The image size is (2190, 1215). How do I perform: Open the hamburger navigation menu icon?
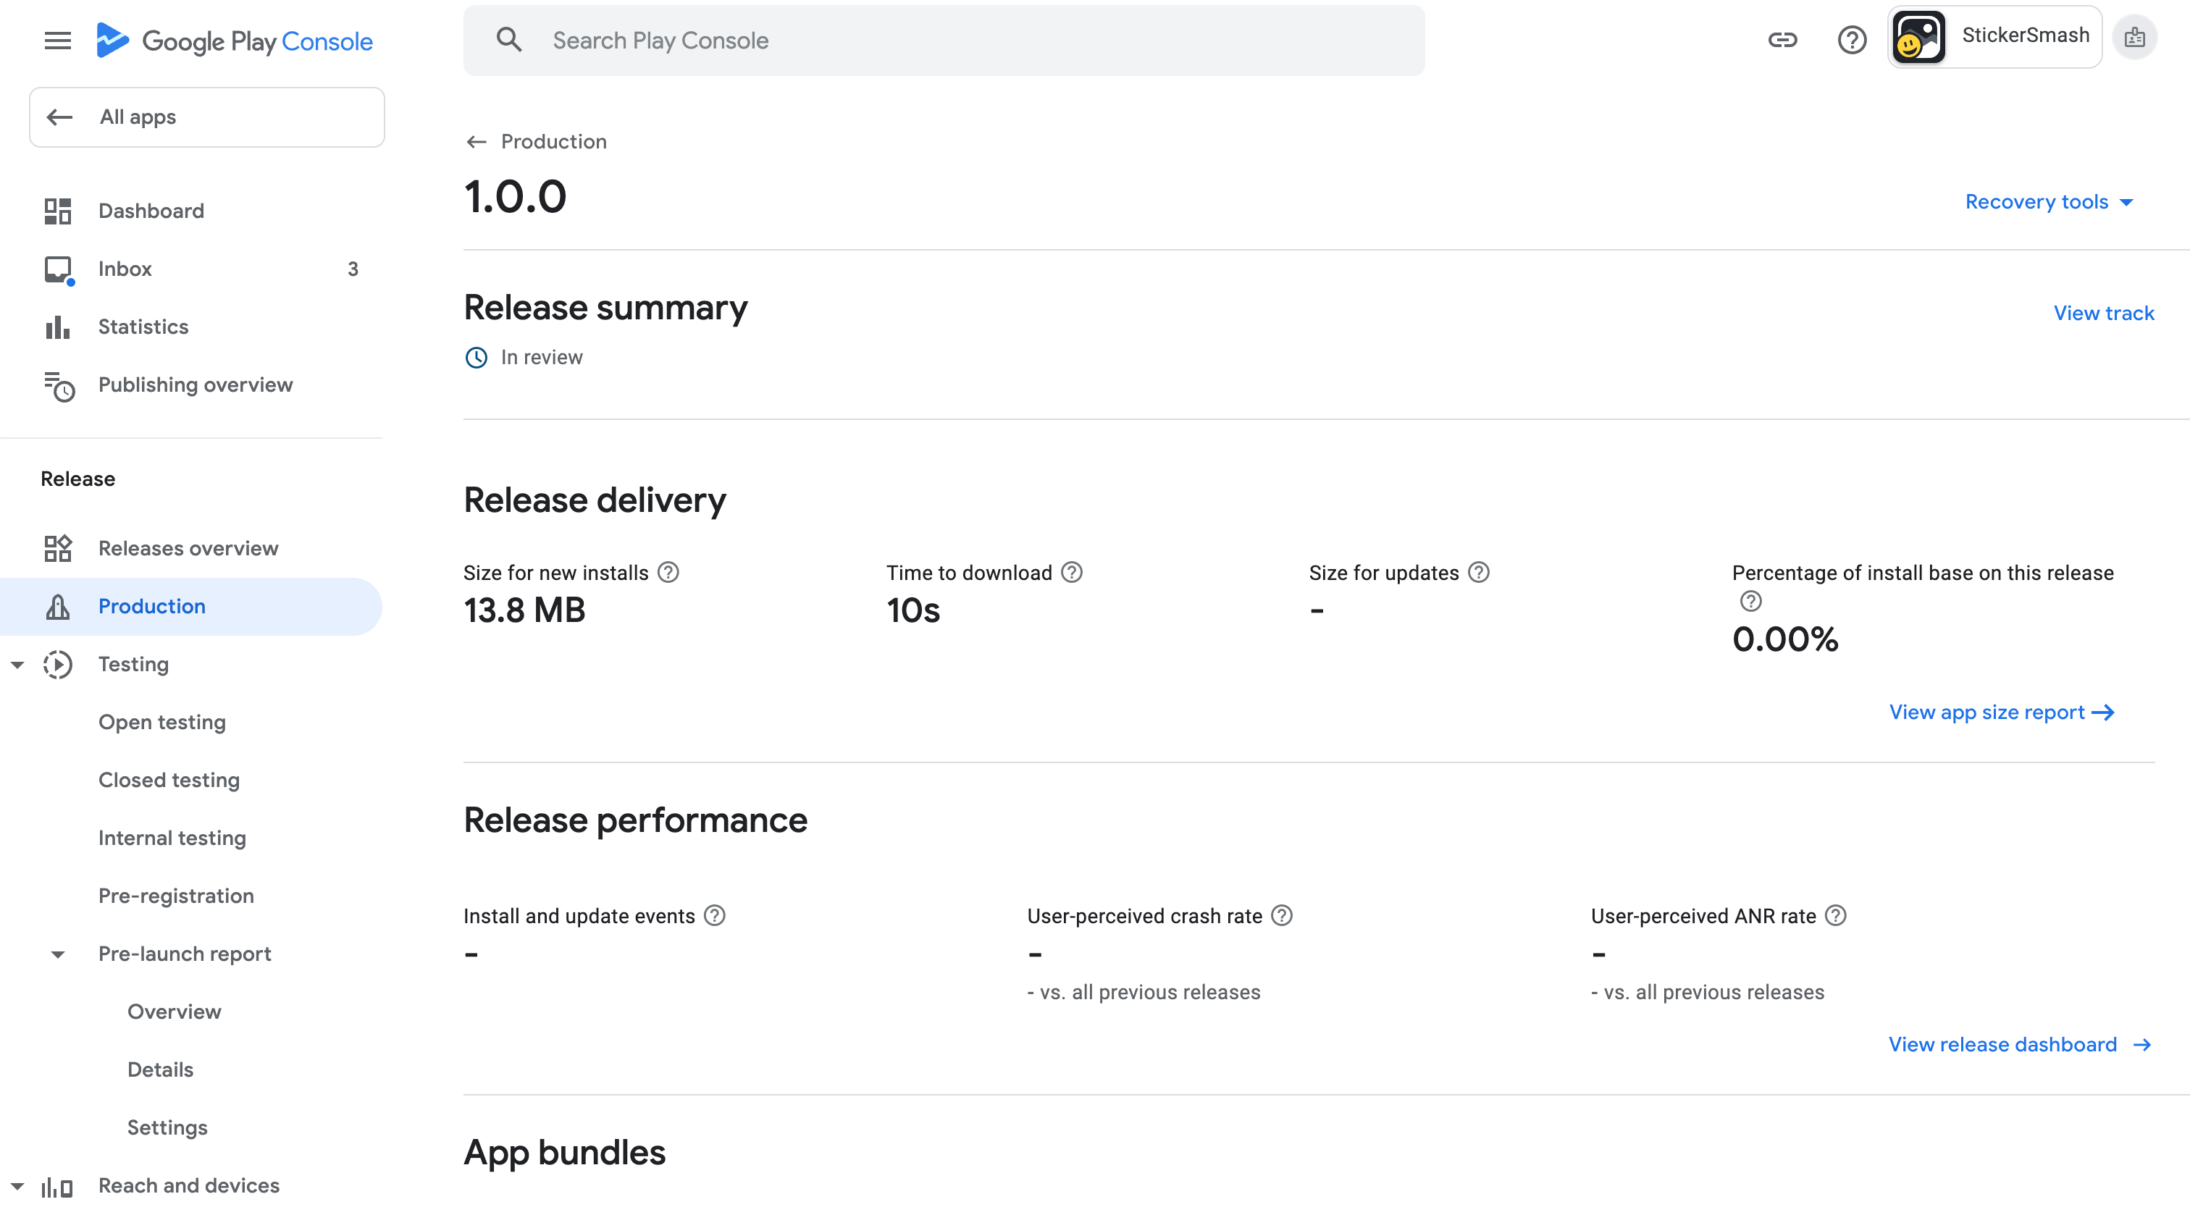pyautogui.click(x=57, y=40)
